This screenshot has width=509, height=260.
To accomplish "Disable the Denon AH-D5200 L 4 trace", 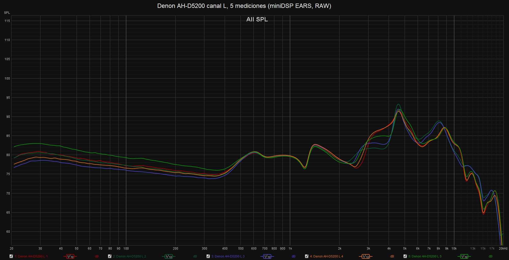I will coord(307,256).
